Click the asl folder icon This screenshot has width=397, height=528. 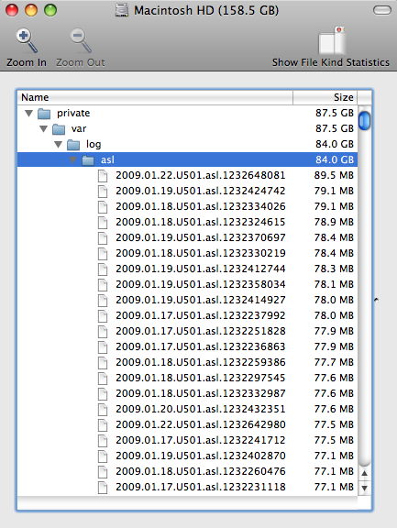[88, 160]
